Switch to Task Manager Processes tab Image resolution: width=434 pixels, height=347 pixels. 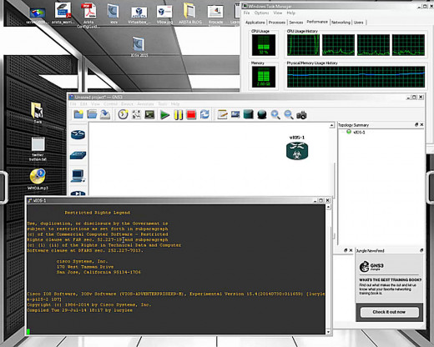[x=277, y=23]
